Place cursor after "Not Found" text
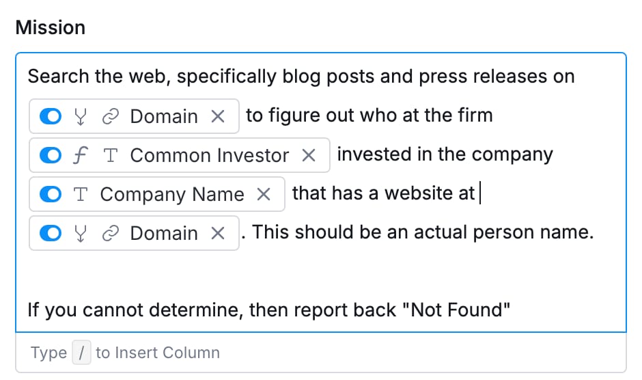The height and width of the screenshot is (380, 642). (x=511, y=310)
